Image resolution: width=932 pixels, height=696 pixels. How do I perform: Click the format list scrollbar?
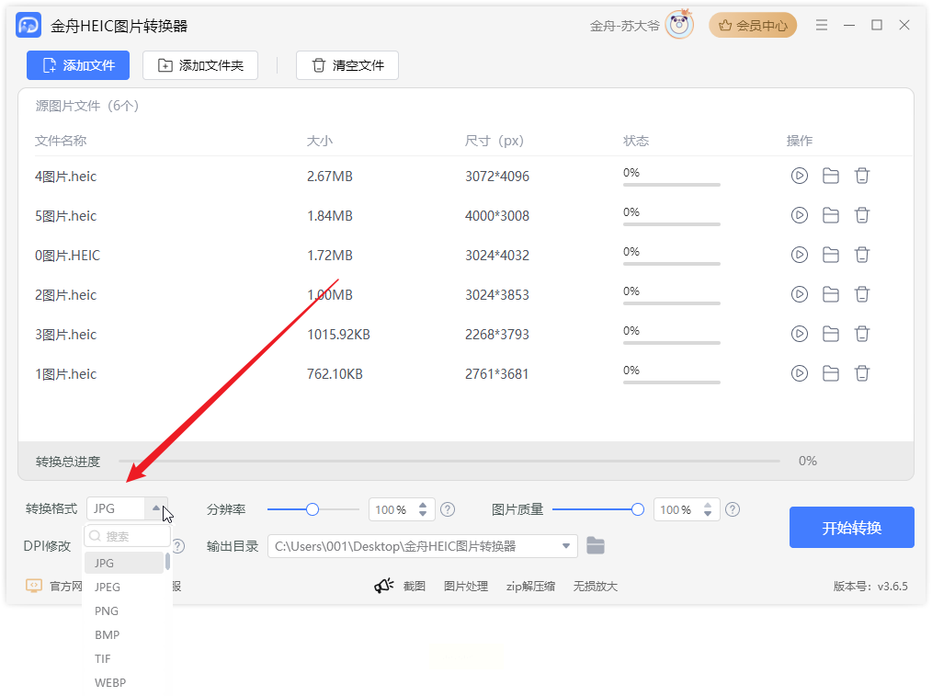pyautogui.click(x=167, y=561)
